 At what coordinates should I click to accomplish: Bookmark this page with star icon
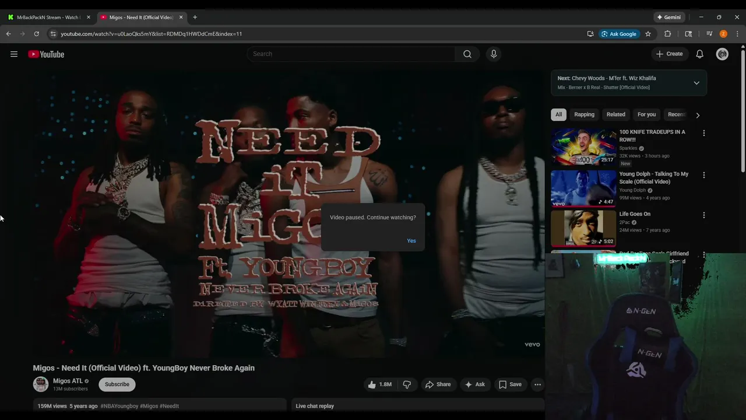pos(648,34)
